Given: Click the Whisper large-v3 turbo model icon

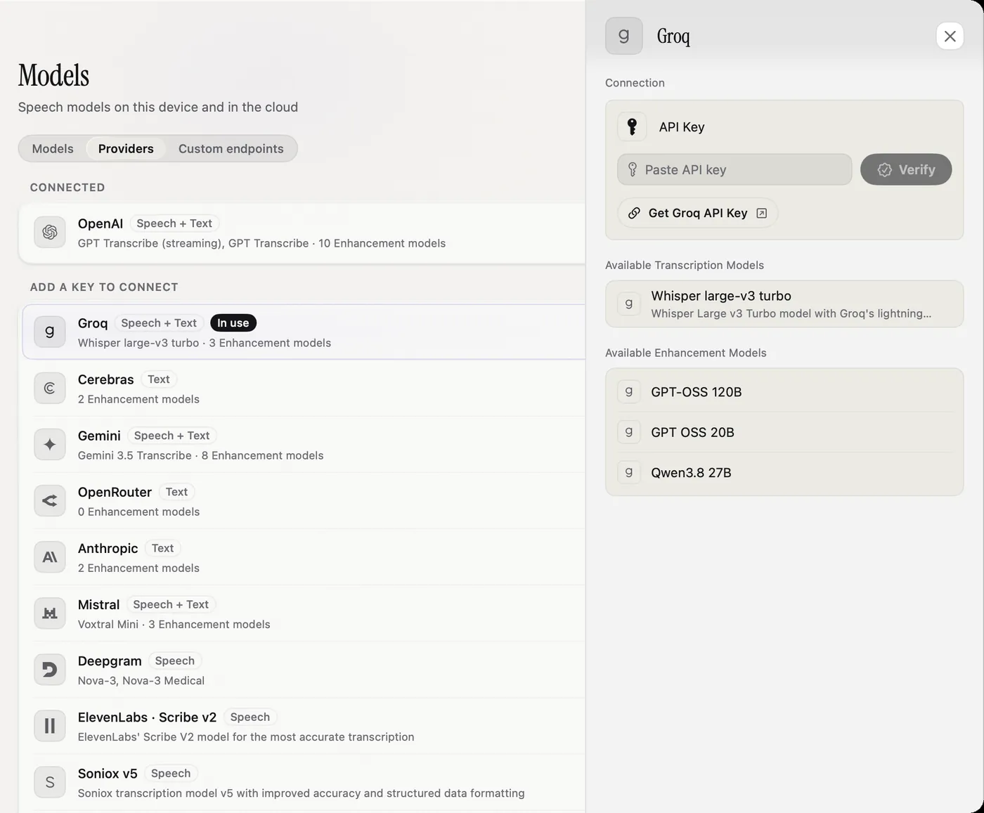Looking at the screenshot, I should [x=628, y=304].
